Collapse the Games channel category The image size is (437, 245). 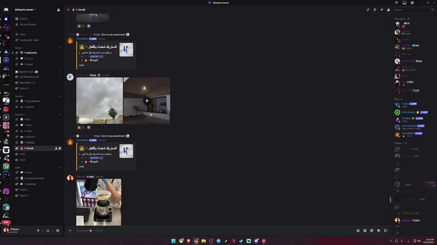coord(19,96)
